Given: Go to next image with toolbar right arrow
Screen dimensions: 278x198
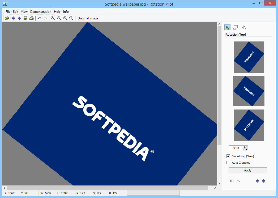Looking at the screenshot, I should [x=19, y=18].
